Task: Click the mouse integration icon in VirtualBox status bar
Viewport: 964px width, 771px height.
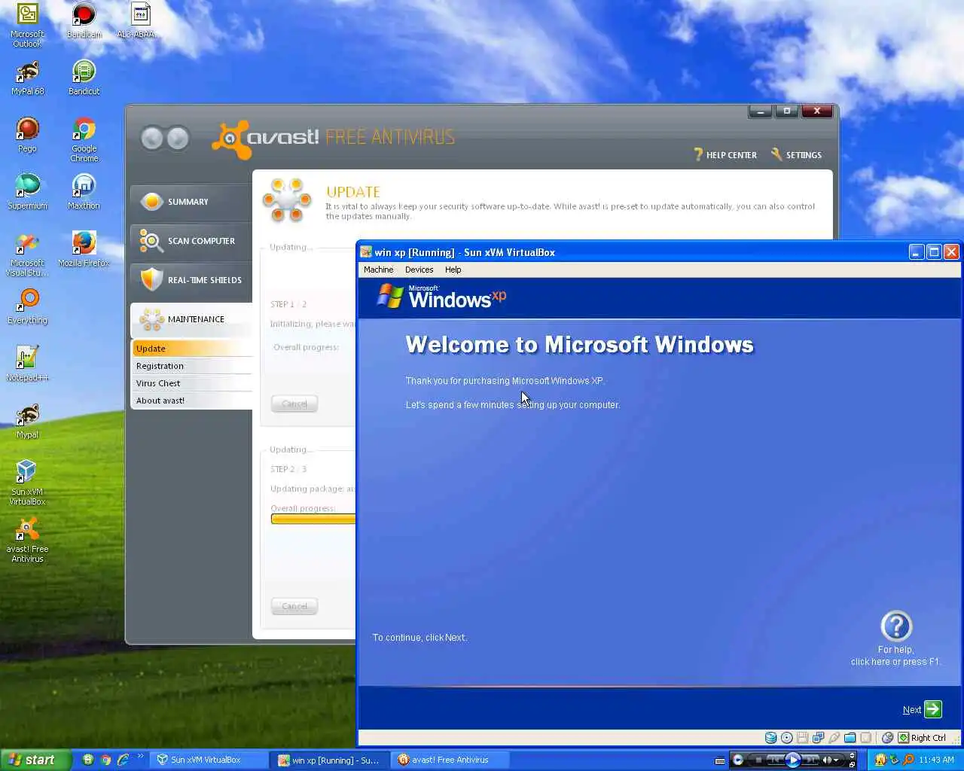Action: (x=887, y=738)
